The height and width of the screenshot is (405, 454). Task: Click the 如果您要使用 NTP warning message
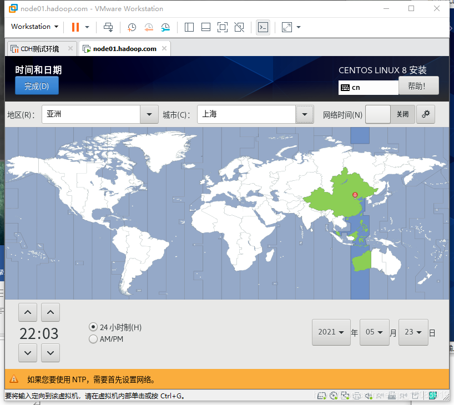pos(91,379)
